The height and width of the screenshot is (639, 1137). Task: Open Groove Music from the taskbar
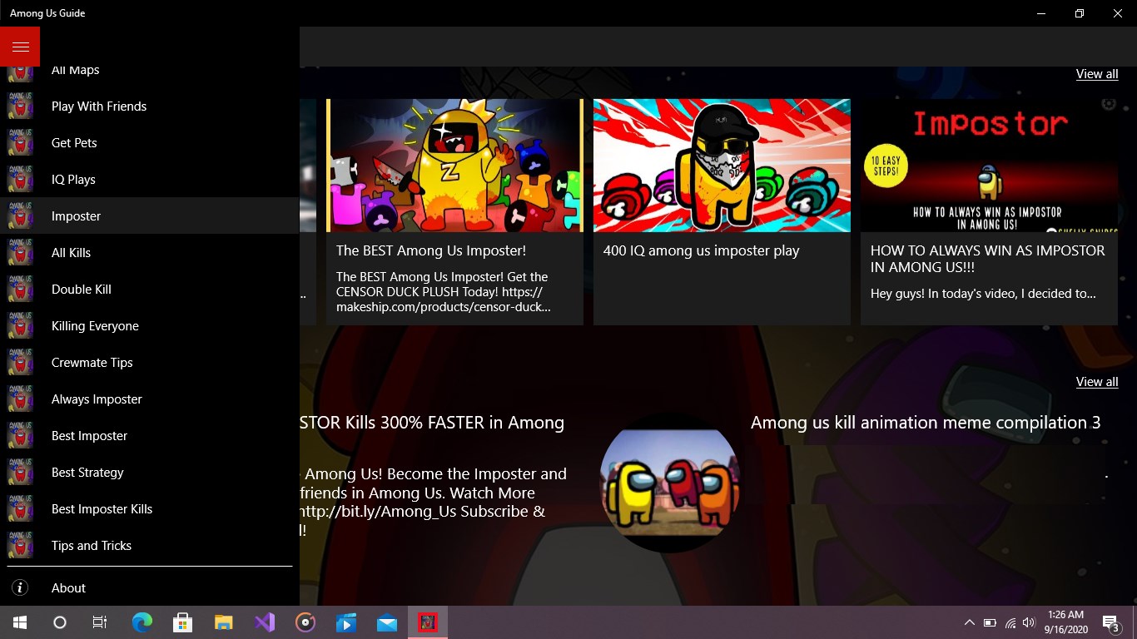[x=305, y=622]
